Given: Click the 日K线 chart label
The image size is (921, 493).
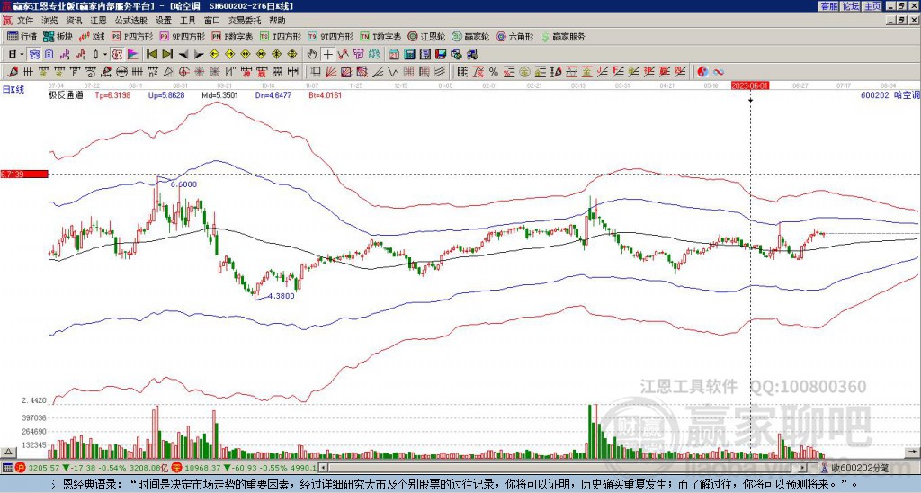Looking at the screenshot, I should (x=13, y=90).
